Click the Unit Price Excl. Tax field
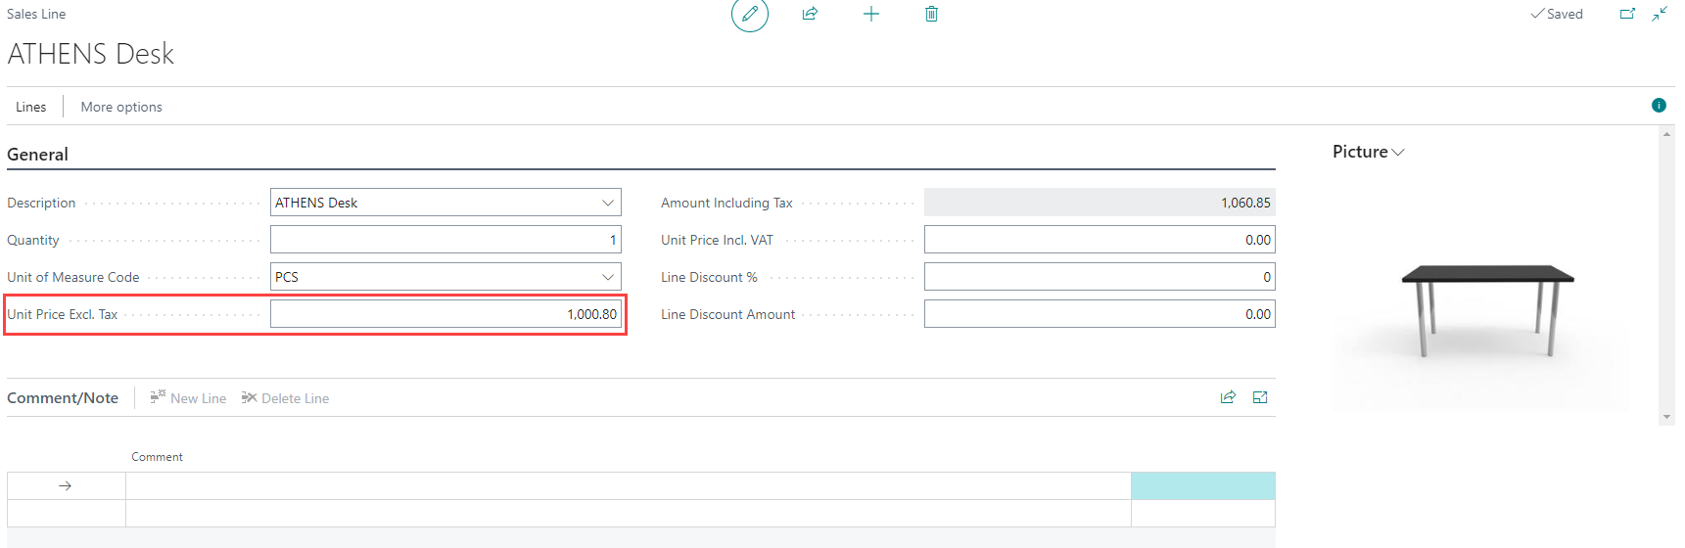Image resolution: width=1685 pixels, height=548 pixels. click(445, 314)
